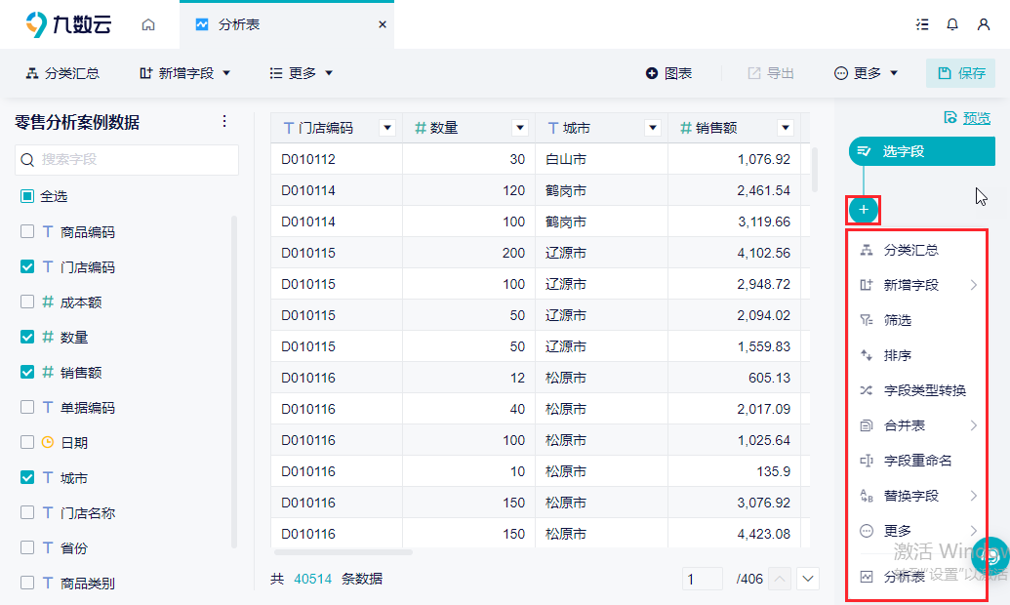Image resolution: width=1010 pixels, height=605 pixels.
Task: Select the 选字段 step
Action: coord(922,151)
